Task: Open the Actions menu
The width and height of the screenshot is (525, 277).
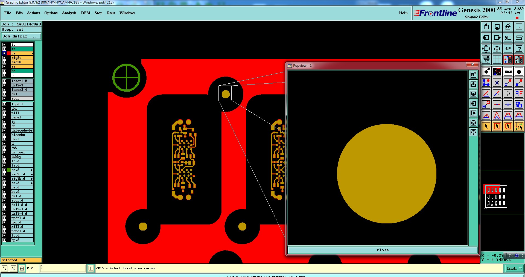Action: [x=33, y=13]
